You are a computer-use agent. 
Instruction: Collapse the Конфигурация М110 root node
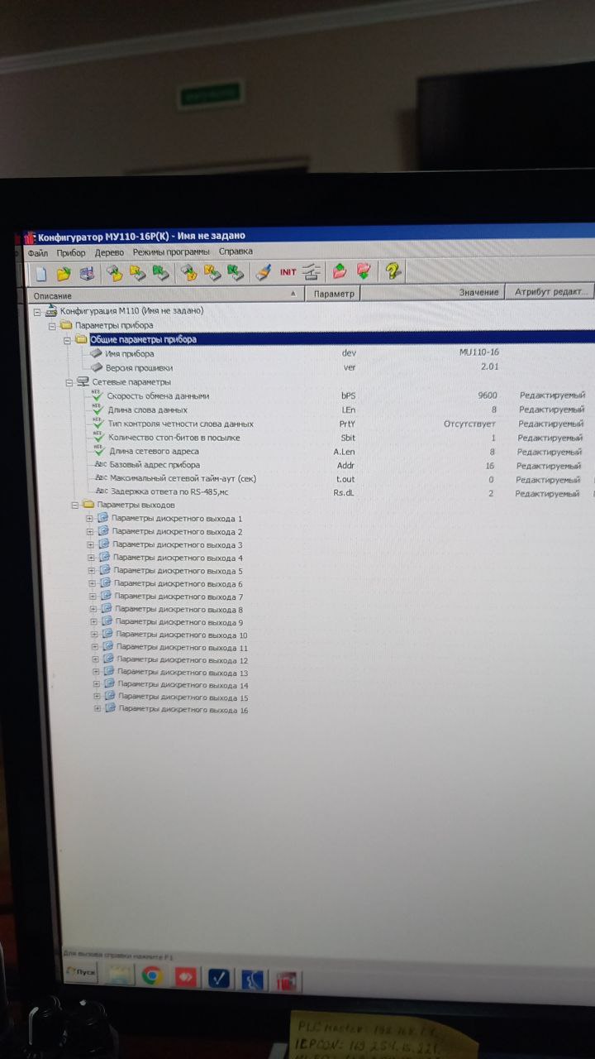coord(37,312)
